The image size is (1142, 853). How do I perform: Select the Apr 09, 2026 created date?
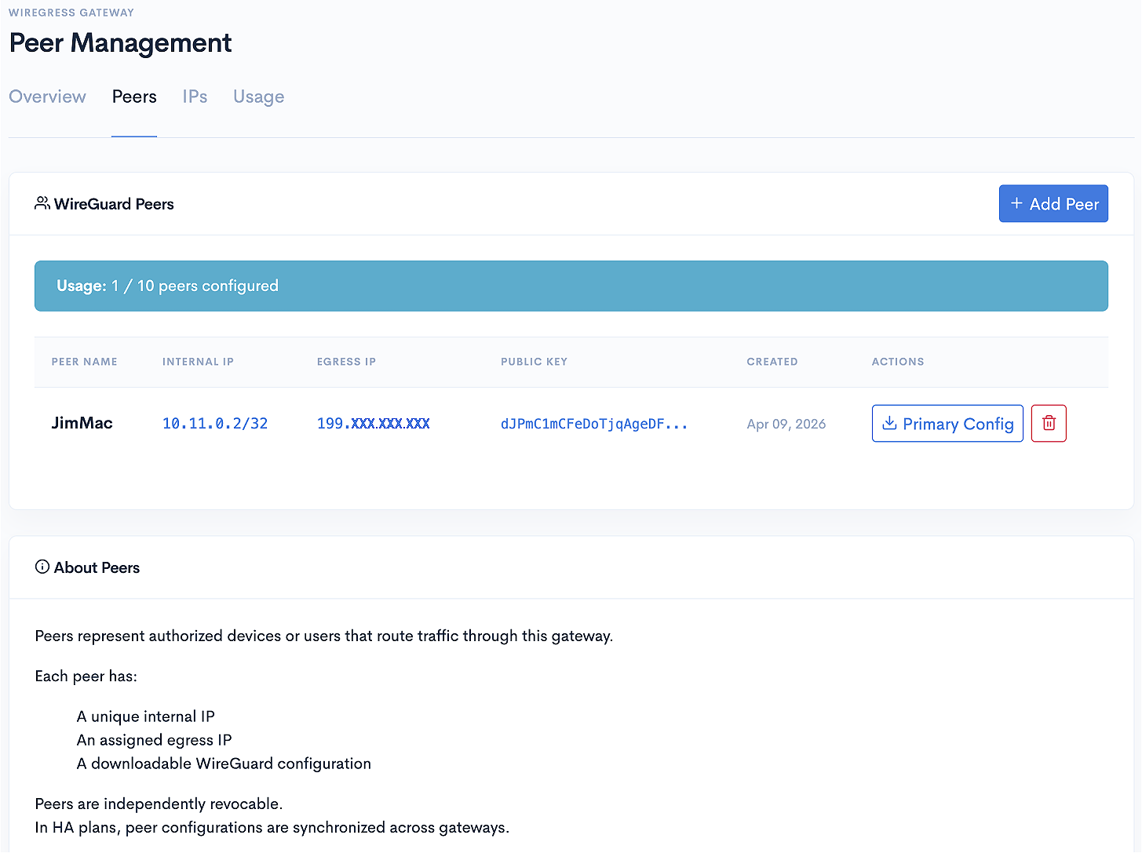click(x=786, y=423)
